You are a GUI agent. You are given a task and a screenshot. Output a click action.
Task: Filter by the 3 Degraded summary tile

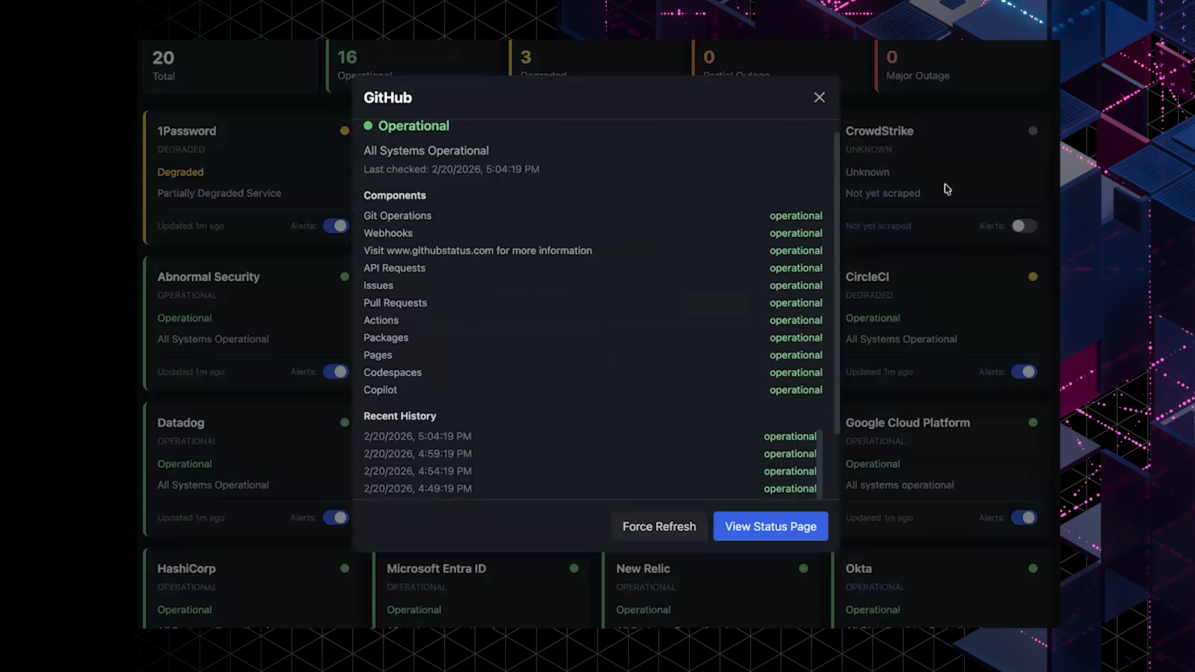(597, 59)
